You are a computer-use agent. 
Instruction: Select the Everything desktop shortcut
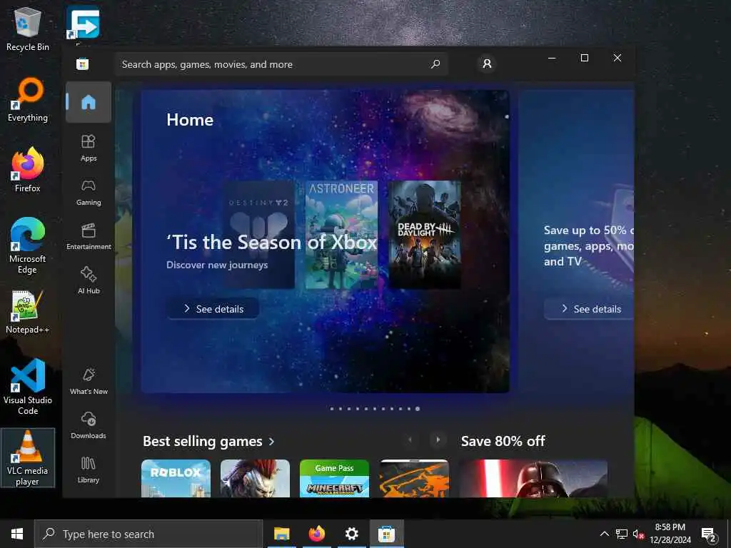pyautogui.click(x=28, y=100)
